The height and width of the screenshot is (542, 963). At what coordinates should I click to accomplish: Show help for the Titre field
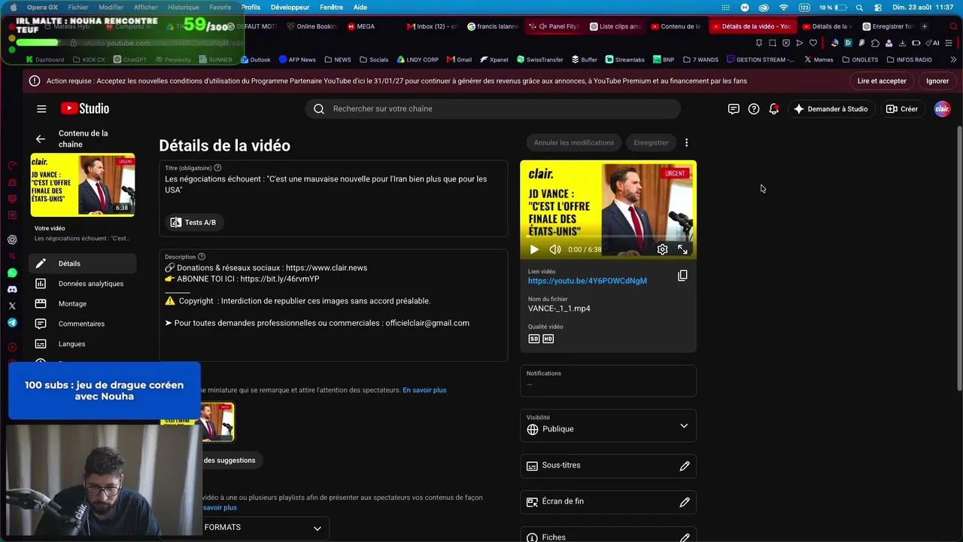pos(217,168)
